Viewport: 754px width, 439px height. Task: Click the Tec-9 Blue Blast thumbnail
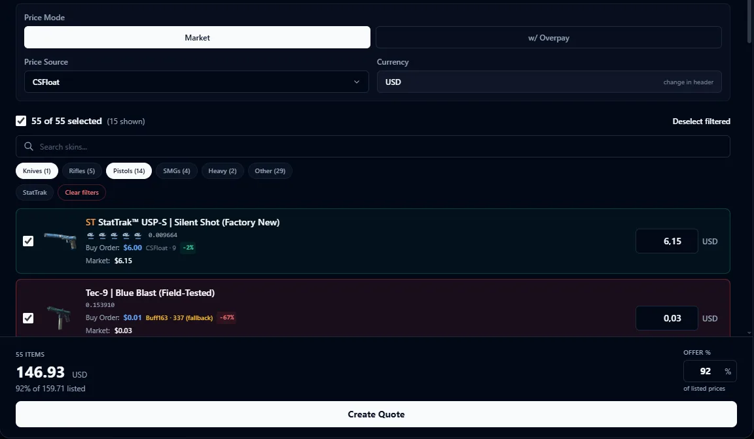[x=59, y=317]
